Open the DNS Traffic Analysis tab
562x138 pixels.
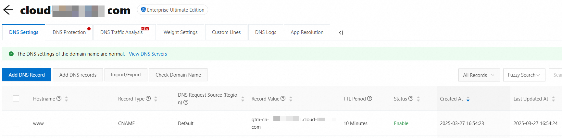click(121, 32)
